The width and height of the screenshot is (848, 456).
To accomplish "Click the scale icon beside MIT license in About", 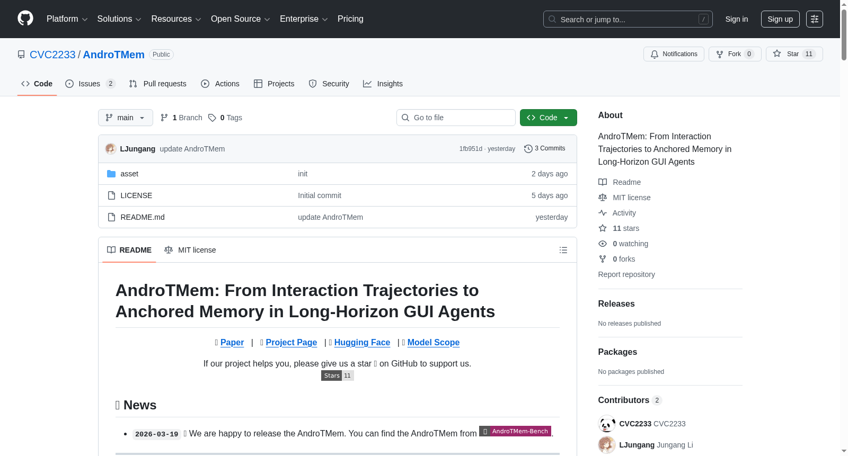I will click(603, 198).
